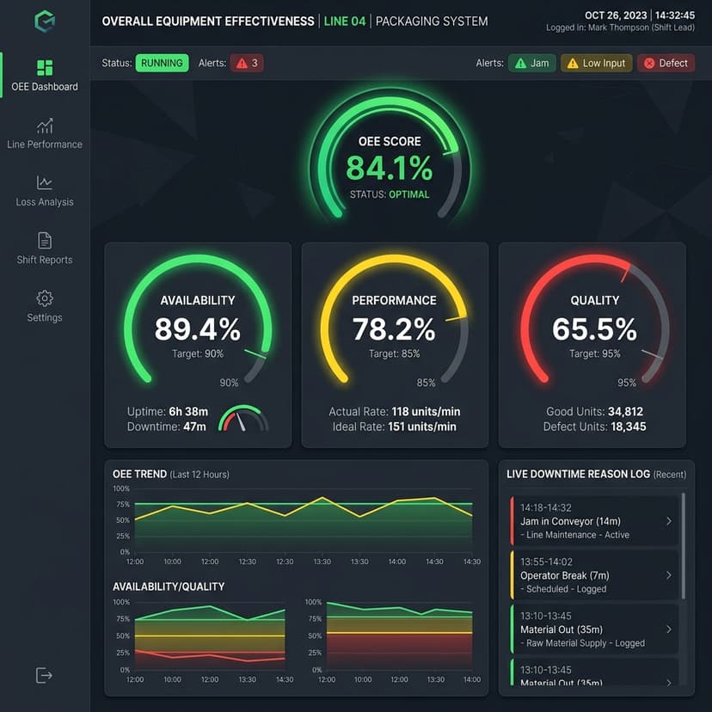Select the LINE 04 header label
712x712 pixels.
(345, 21)
